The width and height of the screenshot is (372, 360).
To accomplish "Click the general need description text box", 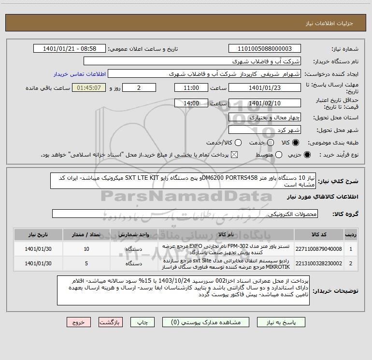I will tap(183, 181).
